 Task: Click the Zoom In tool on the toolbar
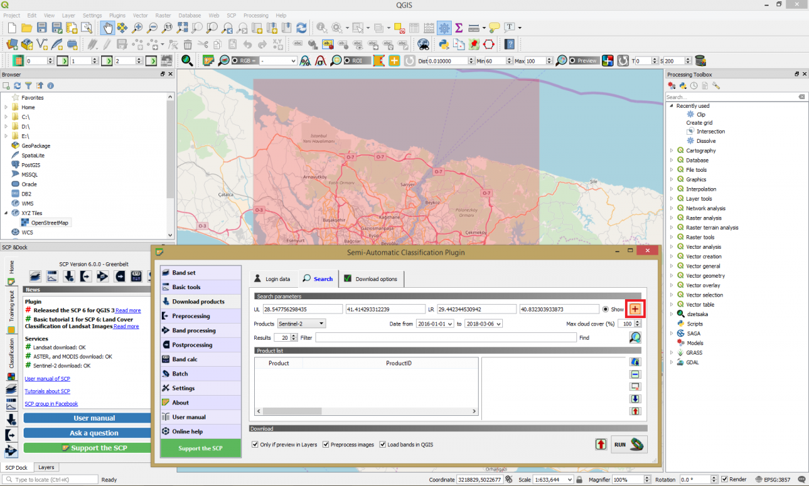(x=138, y=28)
